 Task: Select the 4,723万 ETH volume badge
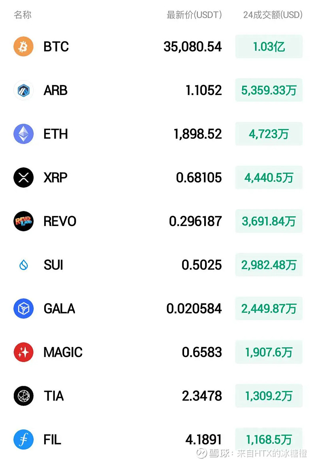pos(269,134)
